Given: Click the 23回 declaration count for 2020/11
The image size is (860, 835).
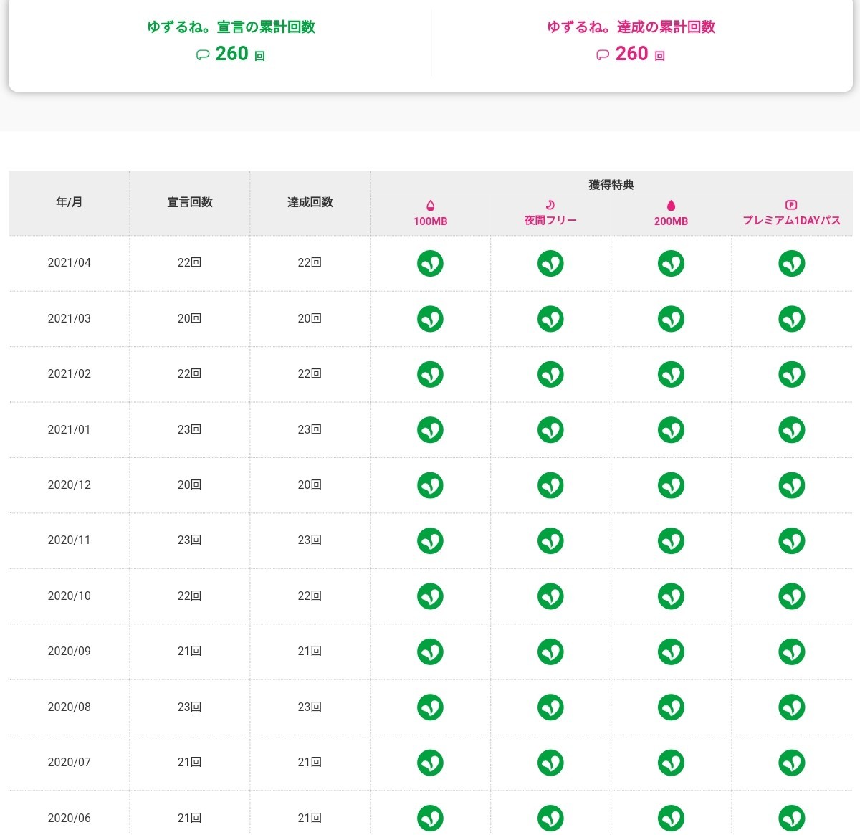Looking at the screenshot, I should click(x=190, y=540).
